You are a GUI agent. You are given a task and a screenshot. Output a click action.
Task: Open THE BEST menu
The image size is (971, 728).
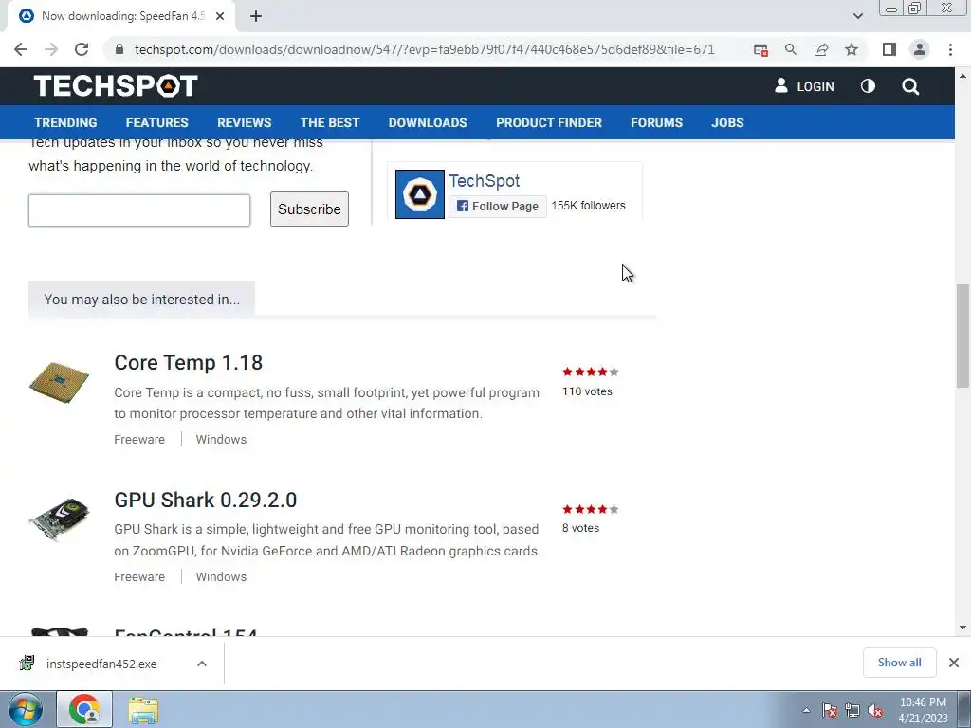[x=330, y=122]
